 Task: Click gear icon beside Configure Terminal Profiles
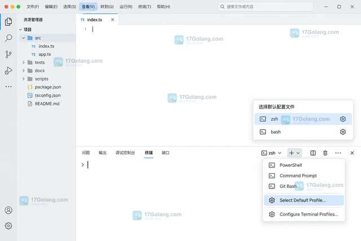[272, 214]
